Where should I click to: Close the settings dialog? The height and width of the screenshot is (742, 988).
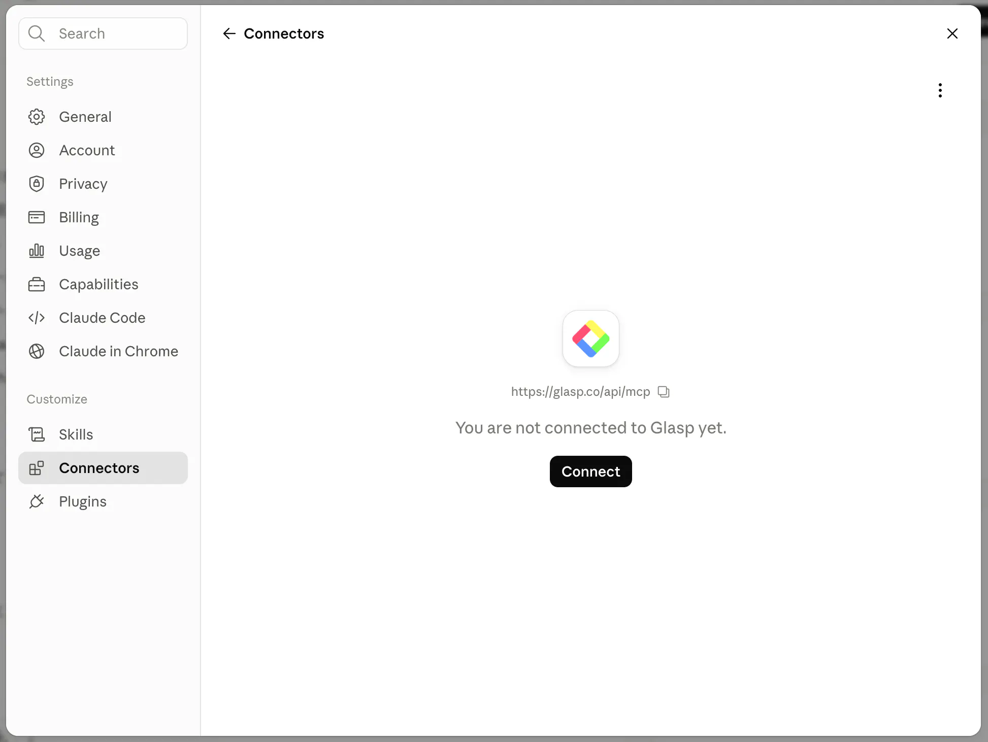coord(952,33)
